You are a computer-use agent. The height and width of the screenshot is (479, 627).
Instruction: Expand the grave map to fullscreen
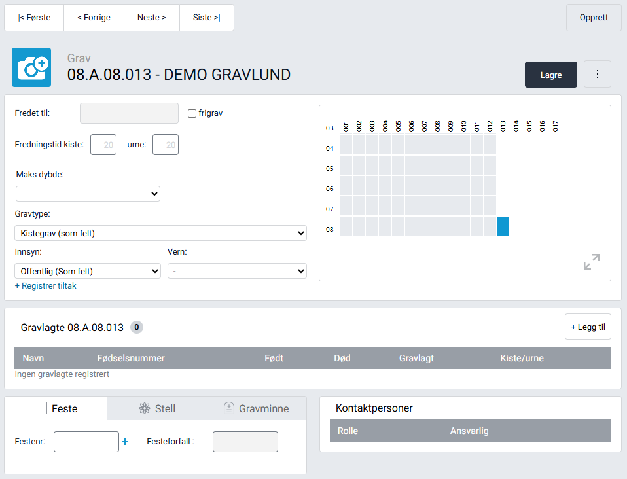[591, 262]
